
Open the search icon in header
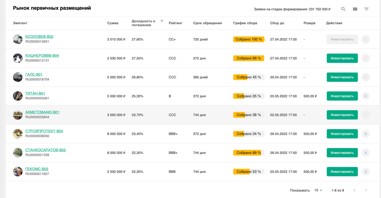(343, 9)
